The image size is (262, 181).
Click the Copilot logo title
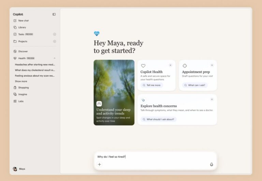tap(18, 14)
